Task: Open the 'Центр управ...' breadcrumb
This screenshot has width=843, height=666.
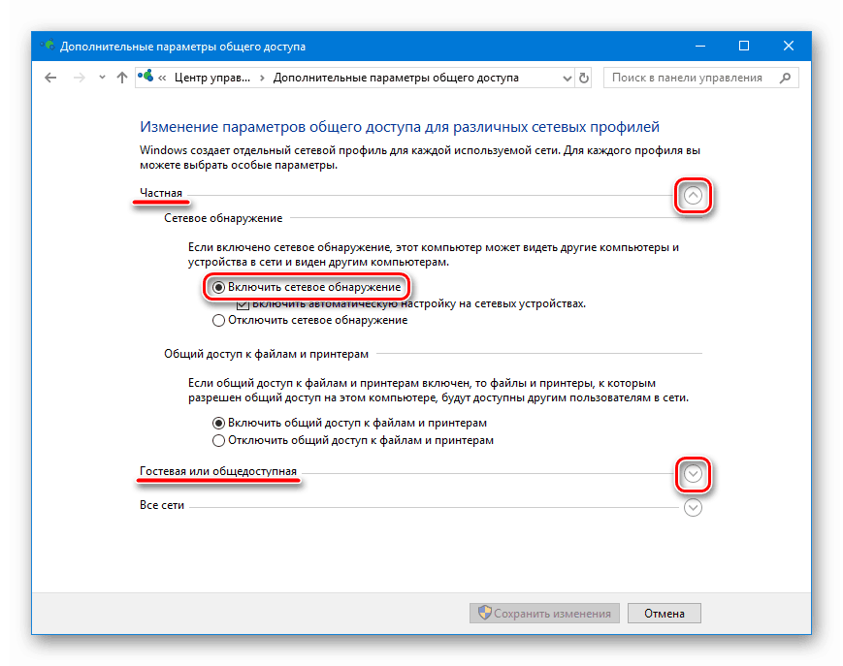Action: coord(211,78)
